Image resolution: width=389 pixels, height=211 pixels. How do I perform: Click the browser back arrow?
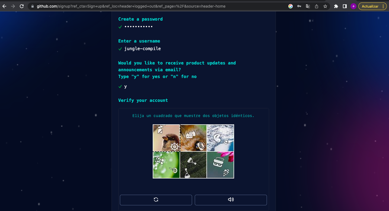[4, 6]
